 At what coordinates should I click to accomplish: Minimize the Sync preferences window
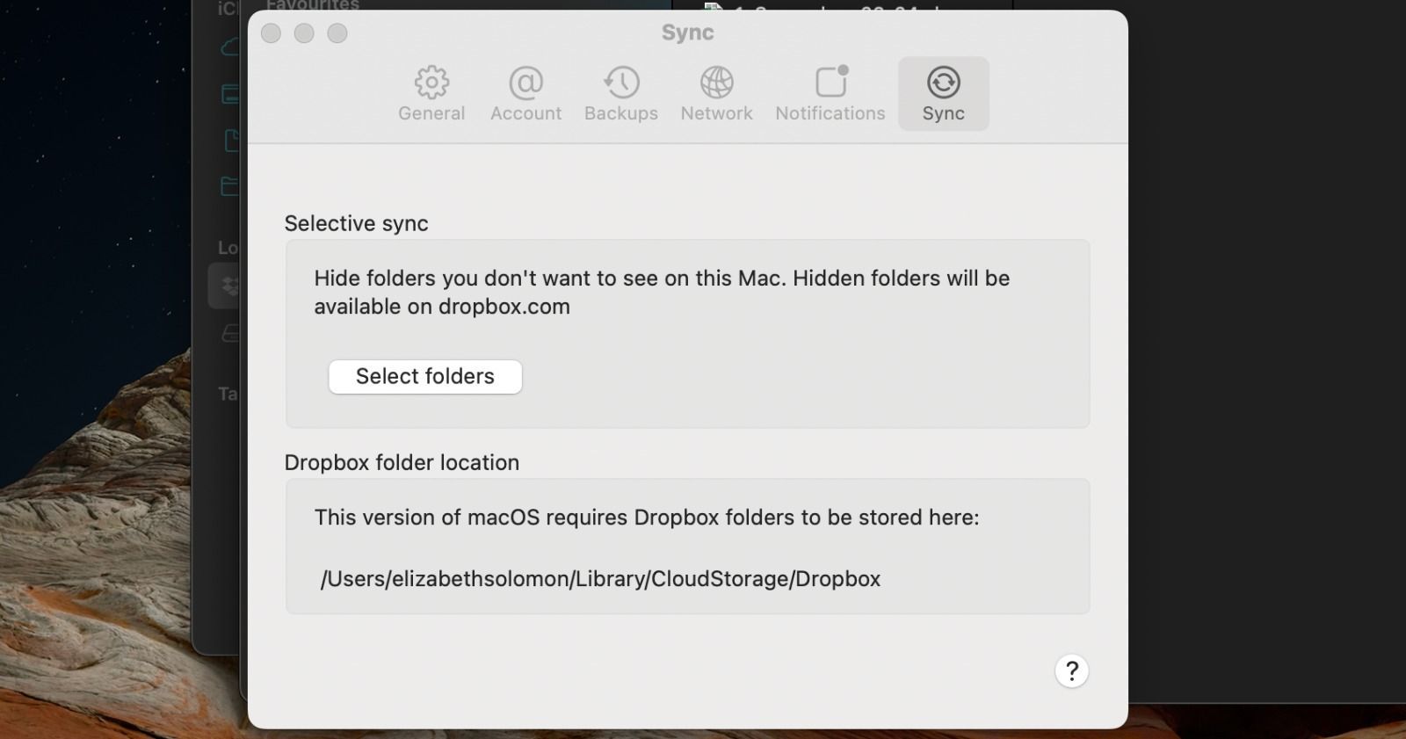(x=304, y=33)
